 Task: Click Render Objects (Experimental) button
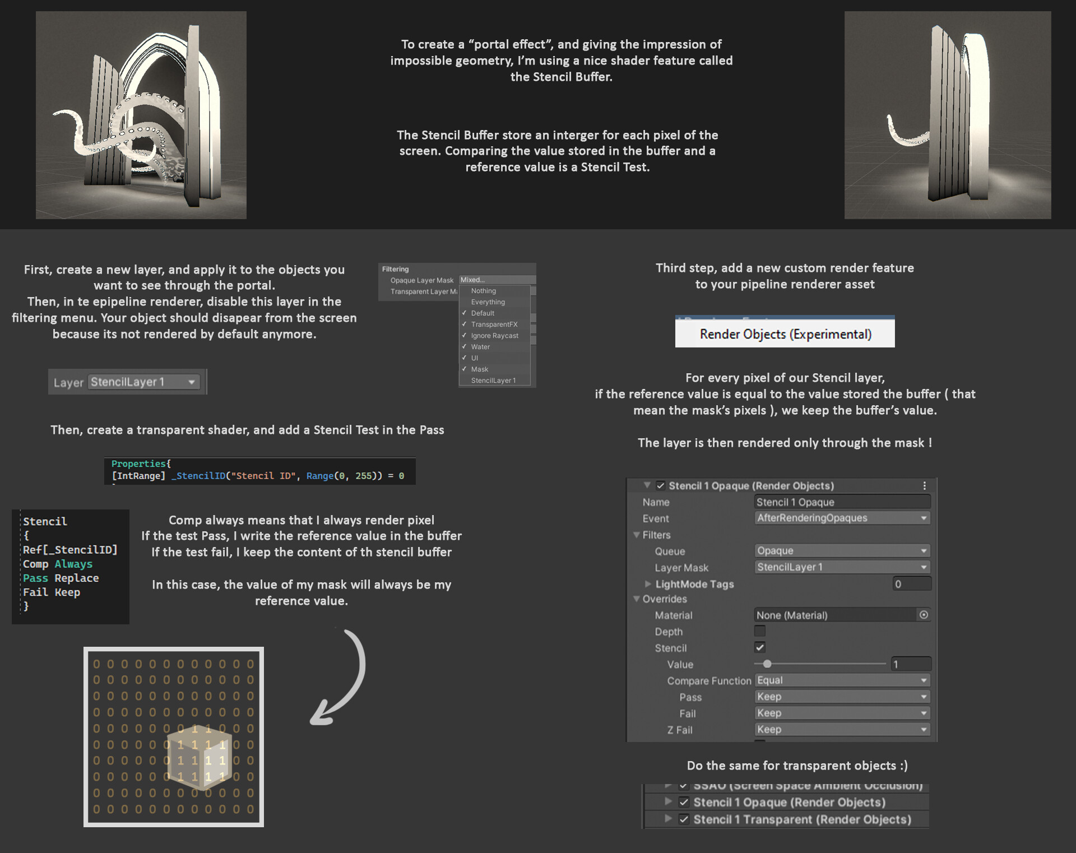point(785,334)
